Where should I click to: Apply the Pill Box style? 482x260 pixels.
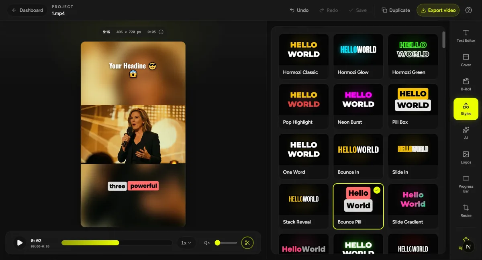click(413, 106)
